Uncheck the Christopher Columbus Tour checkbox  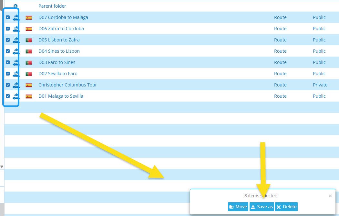pos(8,85)
